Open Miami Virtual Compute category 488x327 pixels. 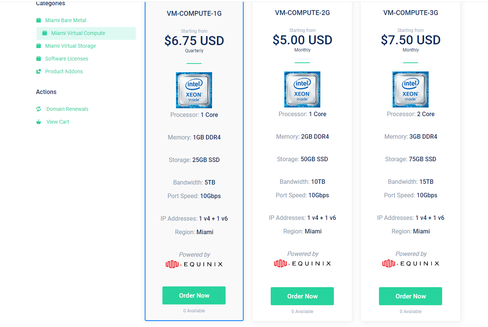pos(78,33)
